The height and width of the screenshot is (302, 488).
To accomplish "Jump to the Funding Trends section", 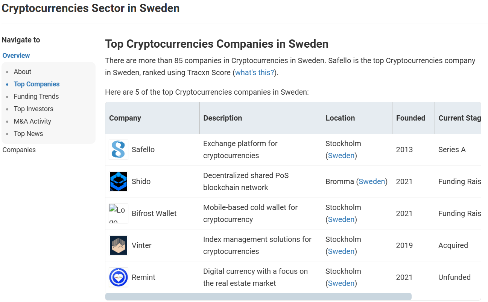I will tap(36, 97).
